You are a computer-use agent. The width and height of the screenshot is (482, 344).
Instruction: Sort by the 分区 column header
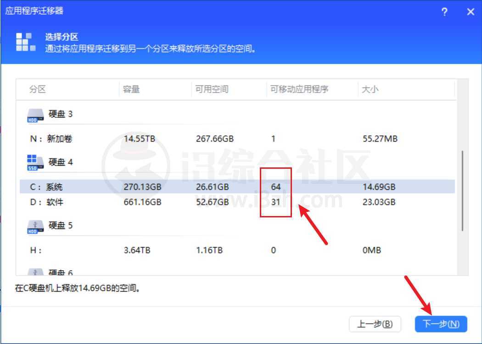click(x=38, y=89)
